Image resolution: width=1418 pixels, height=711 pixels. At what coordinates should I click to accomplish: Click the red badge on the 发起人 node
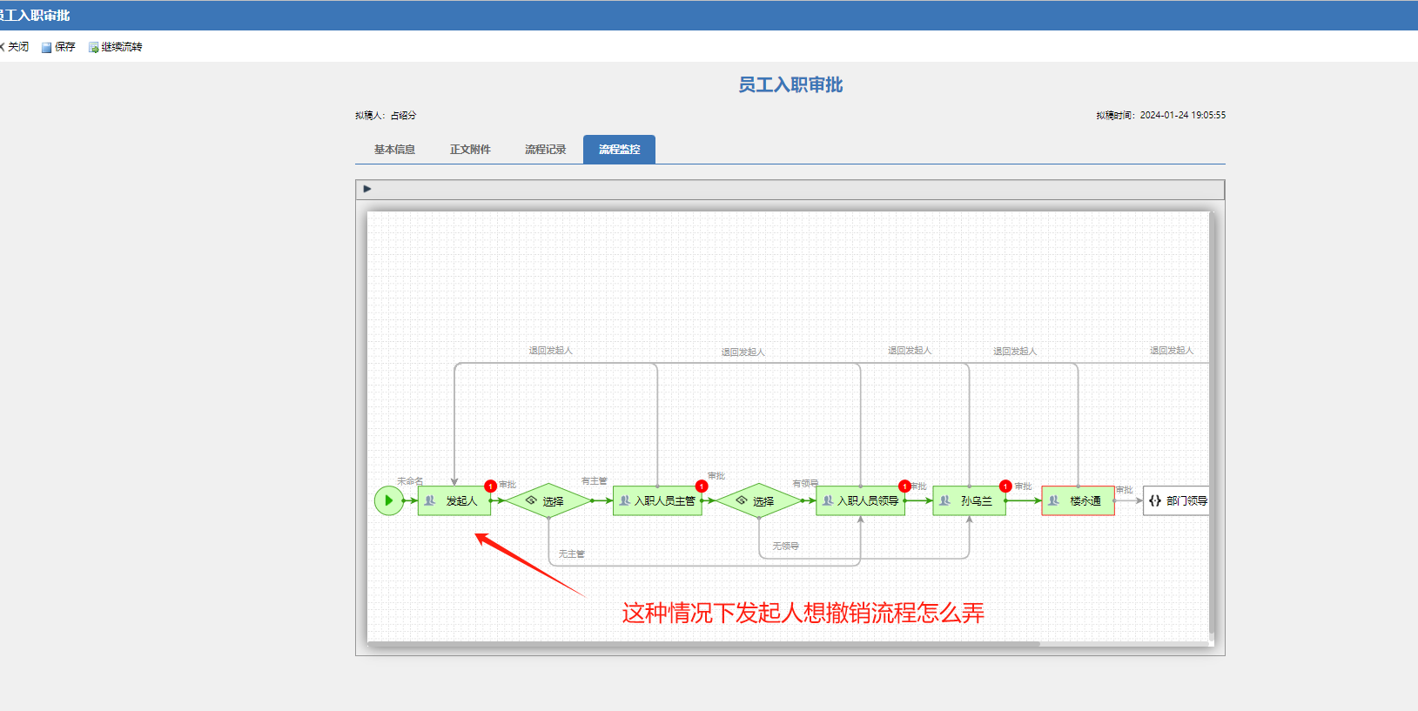[x=491, y=486]
